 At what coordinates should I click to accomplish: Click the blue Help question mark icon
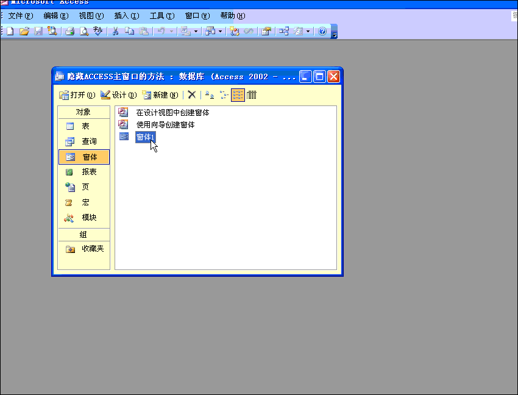click(x=322, y=32)
